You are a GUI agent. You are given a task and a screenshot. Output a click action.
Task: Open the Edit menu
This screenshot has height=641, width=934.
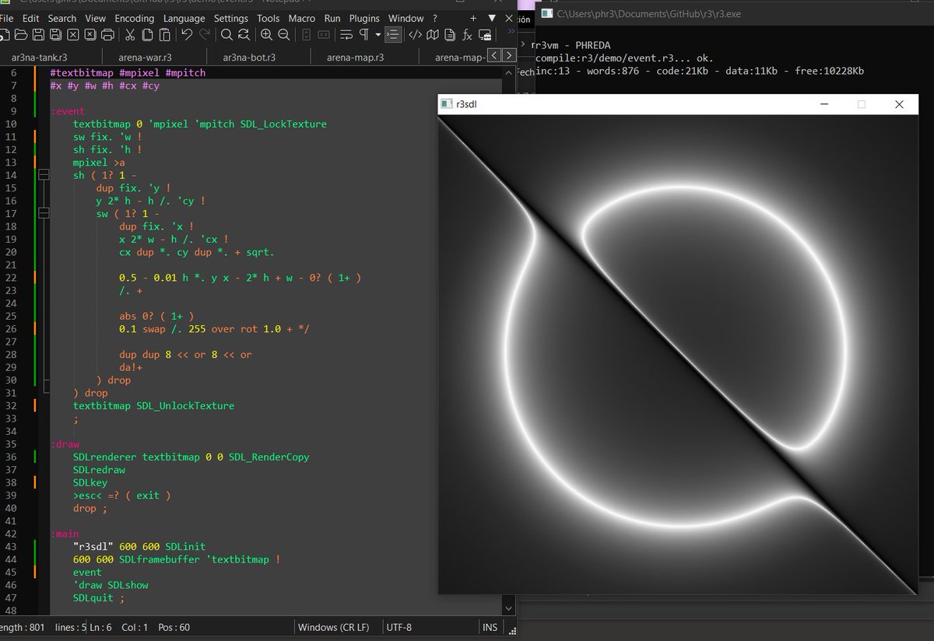pos(31,18)
